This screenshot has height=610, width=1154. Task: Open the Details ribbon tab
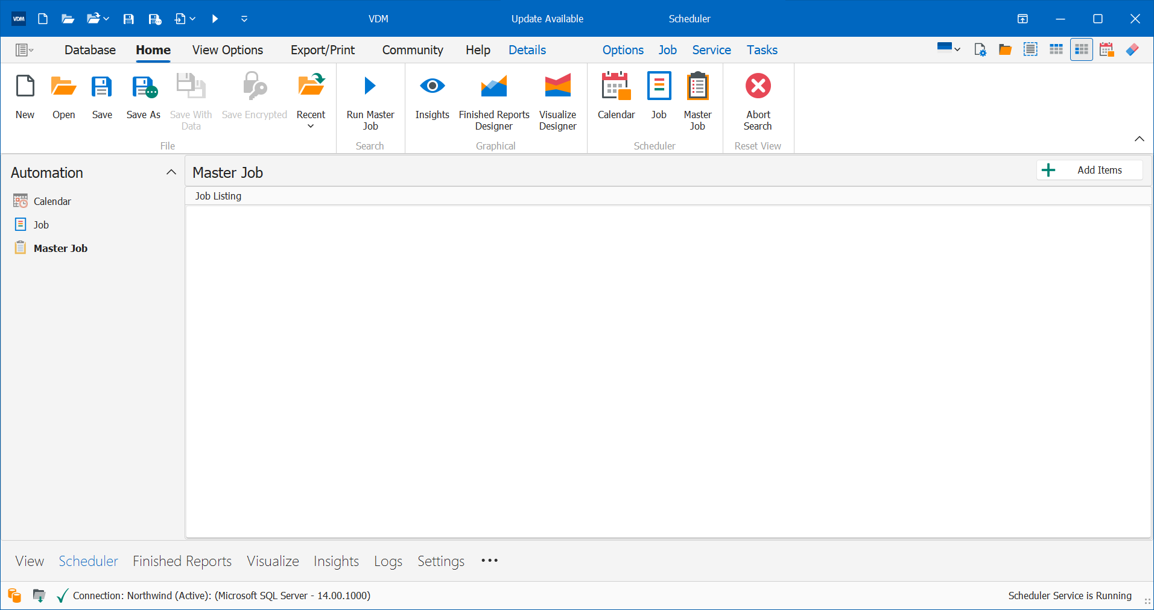coord(527,50)
